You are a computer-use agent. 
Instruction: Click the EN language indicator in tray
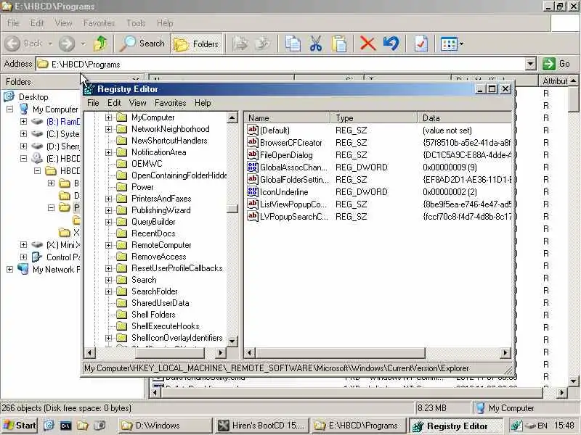point(543,426)
